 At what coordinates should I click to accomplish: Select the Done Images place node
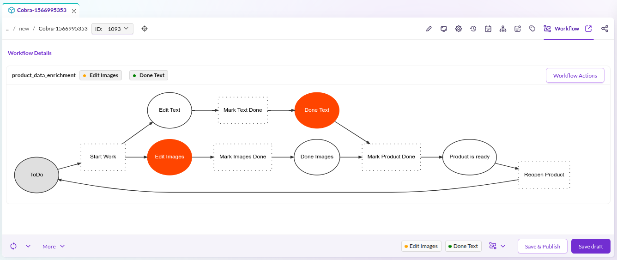click(x=317, y=157)
